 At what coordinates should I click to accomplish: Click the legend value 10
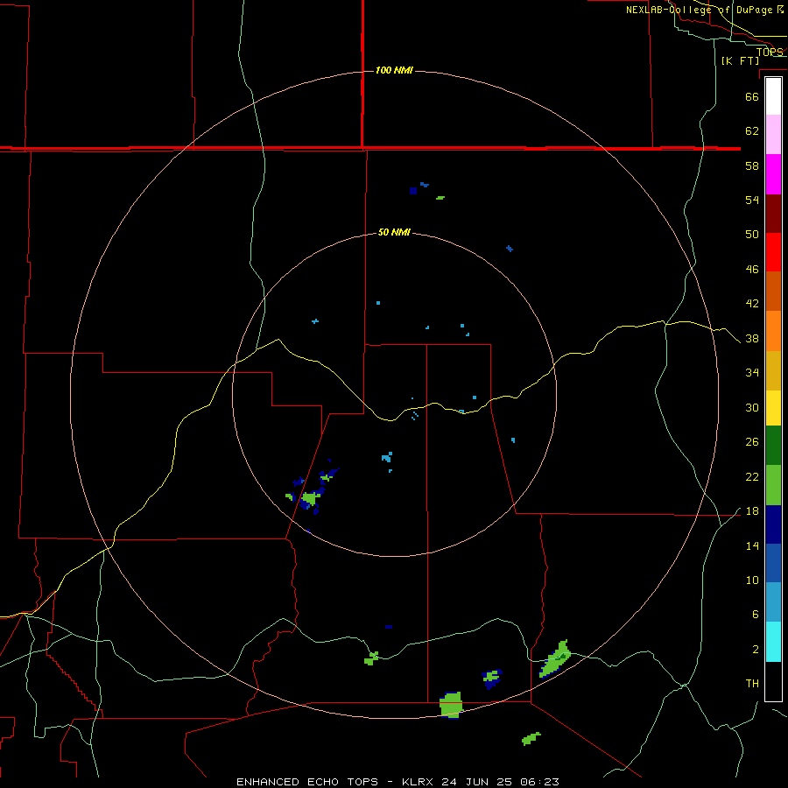(752, 580)
